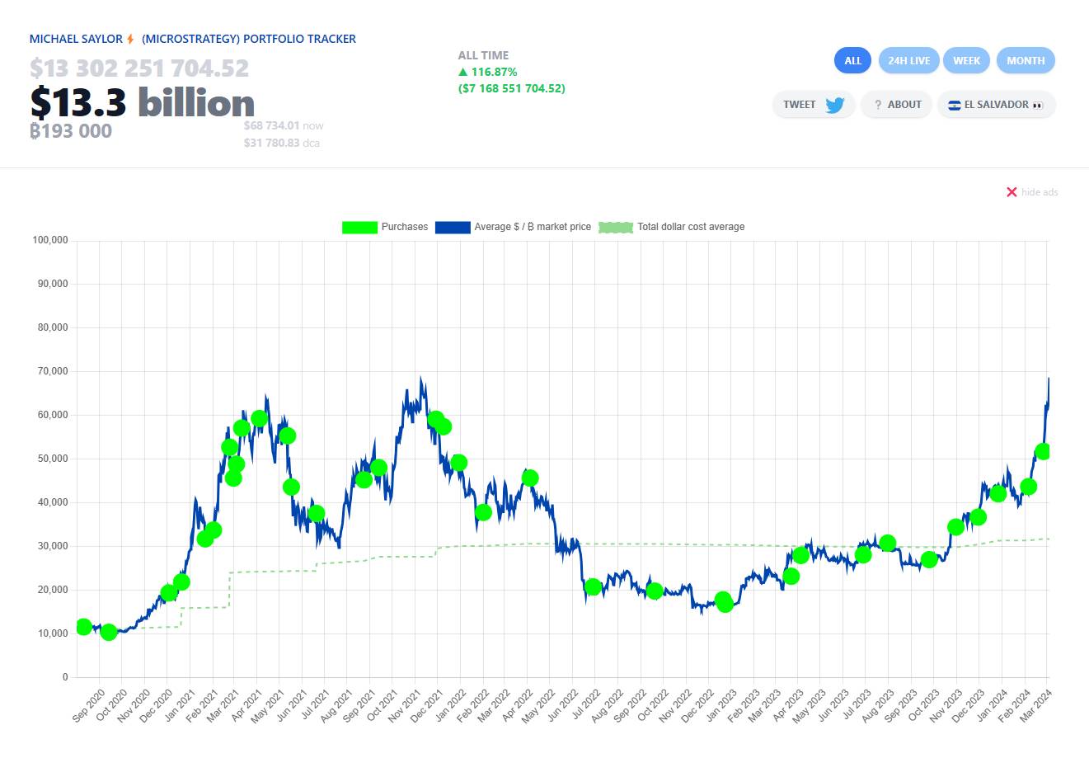This screenshot has height=758, width=1089.
Task: Click the ($7 168 551 704.52) profit figure
Action: click(x=512, y=88)
